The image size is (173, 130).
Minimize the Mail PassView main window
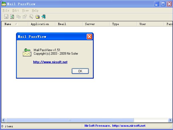(156, 4)
